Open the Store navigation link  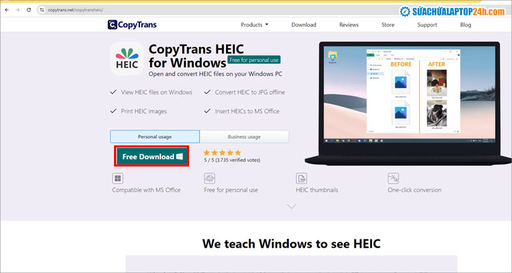pos(388,25)
